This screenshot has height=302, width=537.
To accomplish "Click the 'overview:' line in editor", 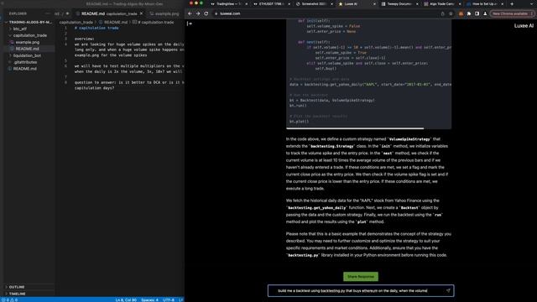I will 84,39.
